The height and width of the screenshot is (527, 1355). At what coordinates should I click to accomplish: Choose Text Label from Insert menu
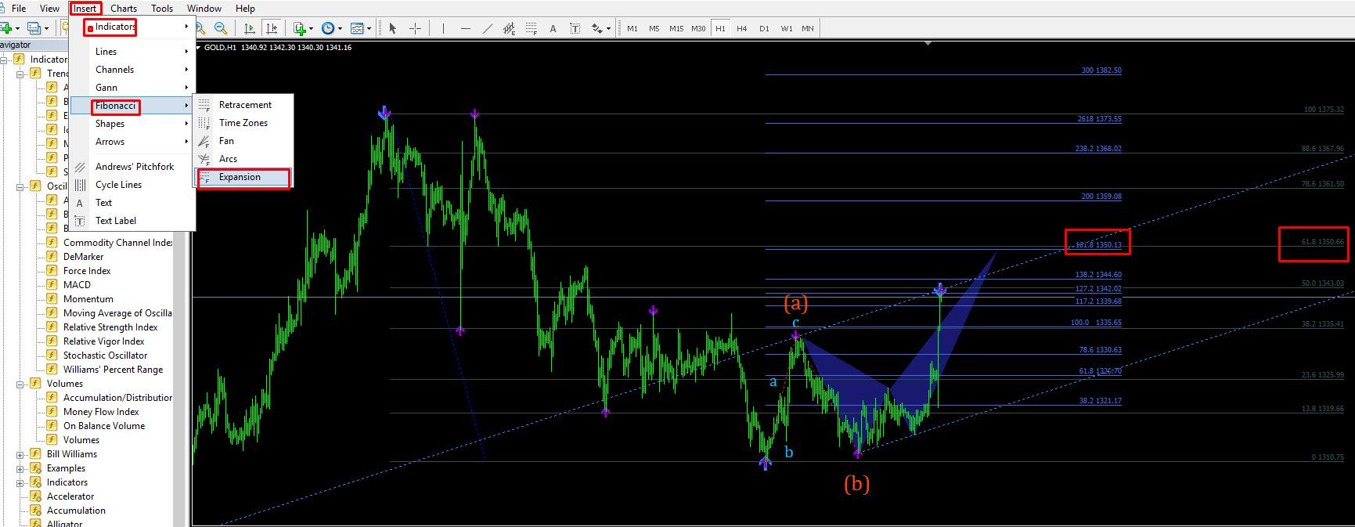[x=132, y=221]
